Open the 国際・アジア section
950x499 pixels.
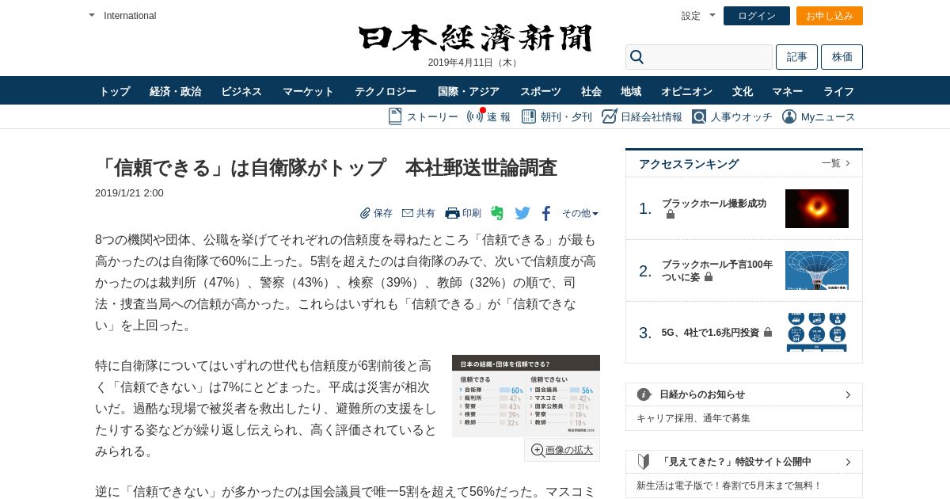(x=469, y=91)
